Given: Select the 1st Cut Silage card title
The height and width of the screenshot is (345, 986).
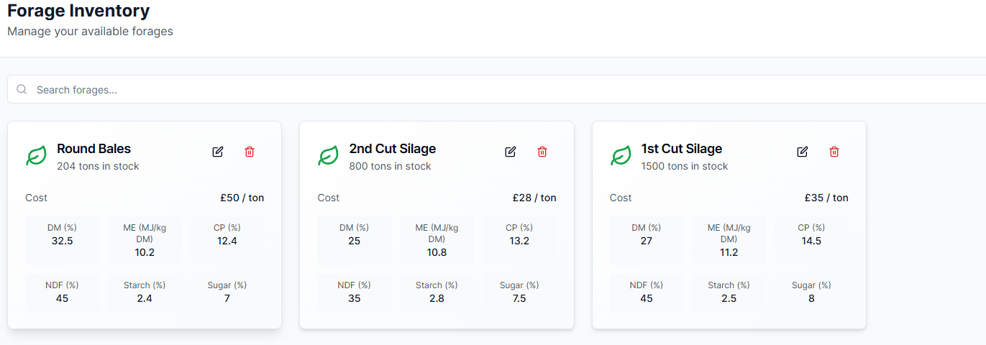Looking at the screenshot, I should coord(682,149).
